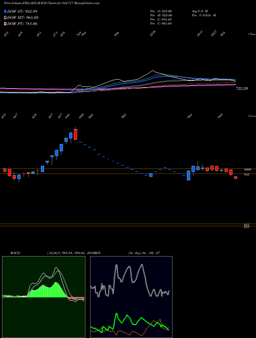The width and height of the screenshot is (256, 338).
Task: Click the 996 tops label
Action: tap(117, 34)
